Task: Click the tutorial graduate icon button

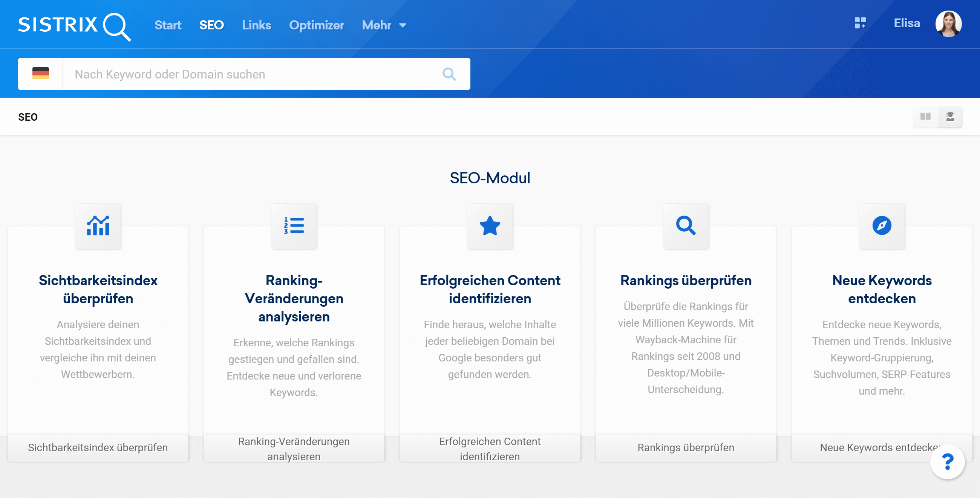Action: point(950,117)
